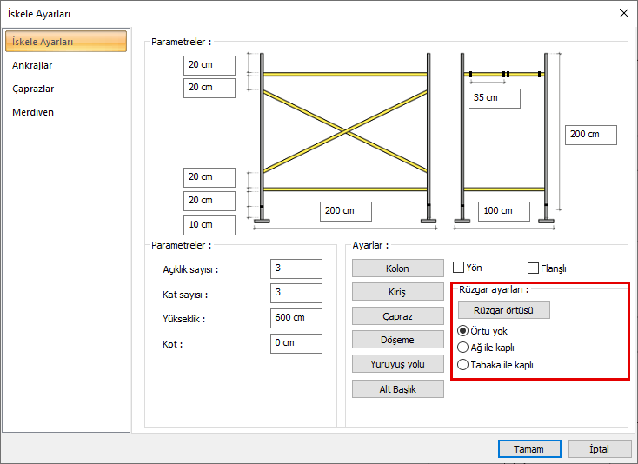Edit the 35 cm spacing field
Screen dimensions: 638x464
(x=495, y=98)
